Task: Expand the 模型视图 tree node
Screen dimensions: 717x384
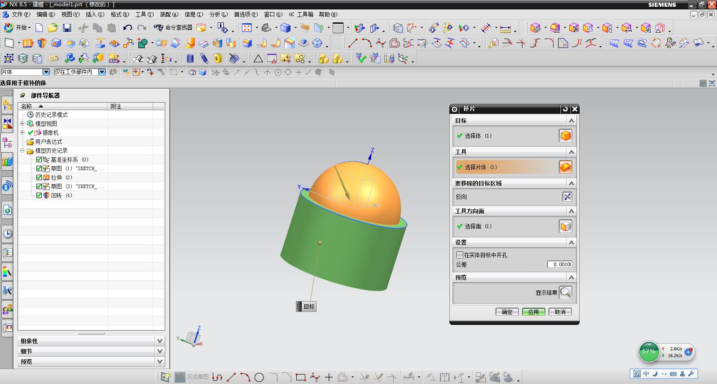Action: pyautogui.click(x=22, y=124)
